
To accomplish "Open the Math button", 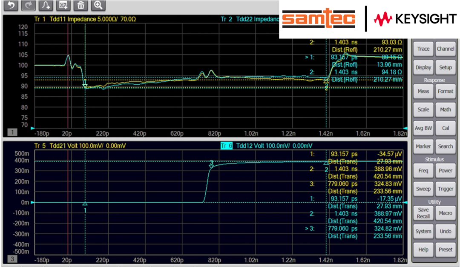I will coord(446,109).
